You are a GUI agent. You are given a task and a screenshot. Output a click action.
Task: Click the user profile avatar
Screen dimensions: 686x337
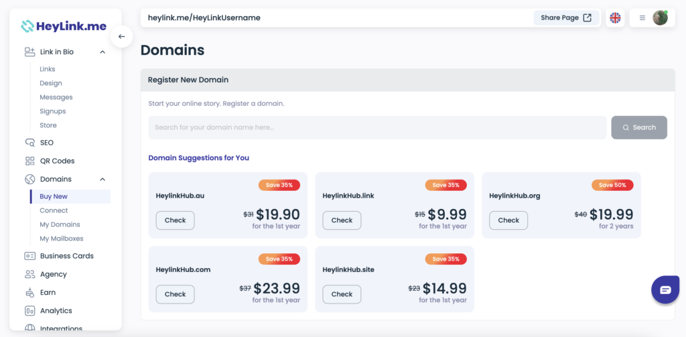(660, 18)
